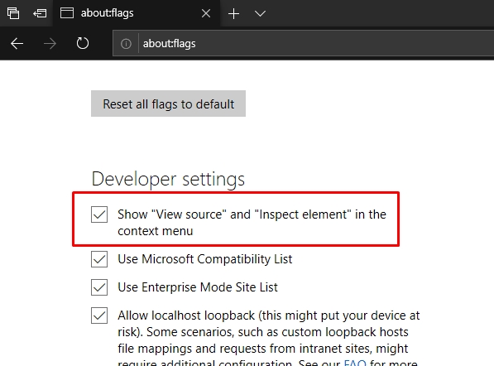Open the tabs you've set aside icon
Viewport: 494px width, 366px height.
(13, 13)
